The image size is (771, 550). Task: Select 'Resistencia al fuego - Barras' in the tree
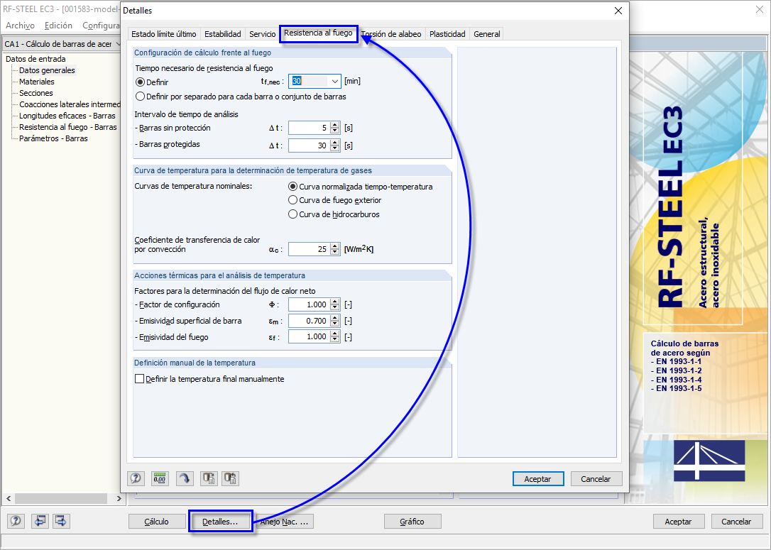pyautogui.click(x=68, y=127)
